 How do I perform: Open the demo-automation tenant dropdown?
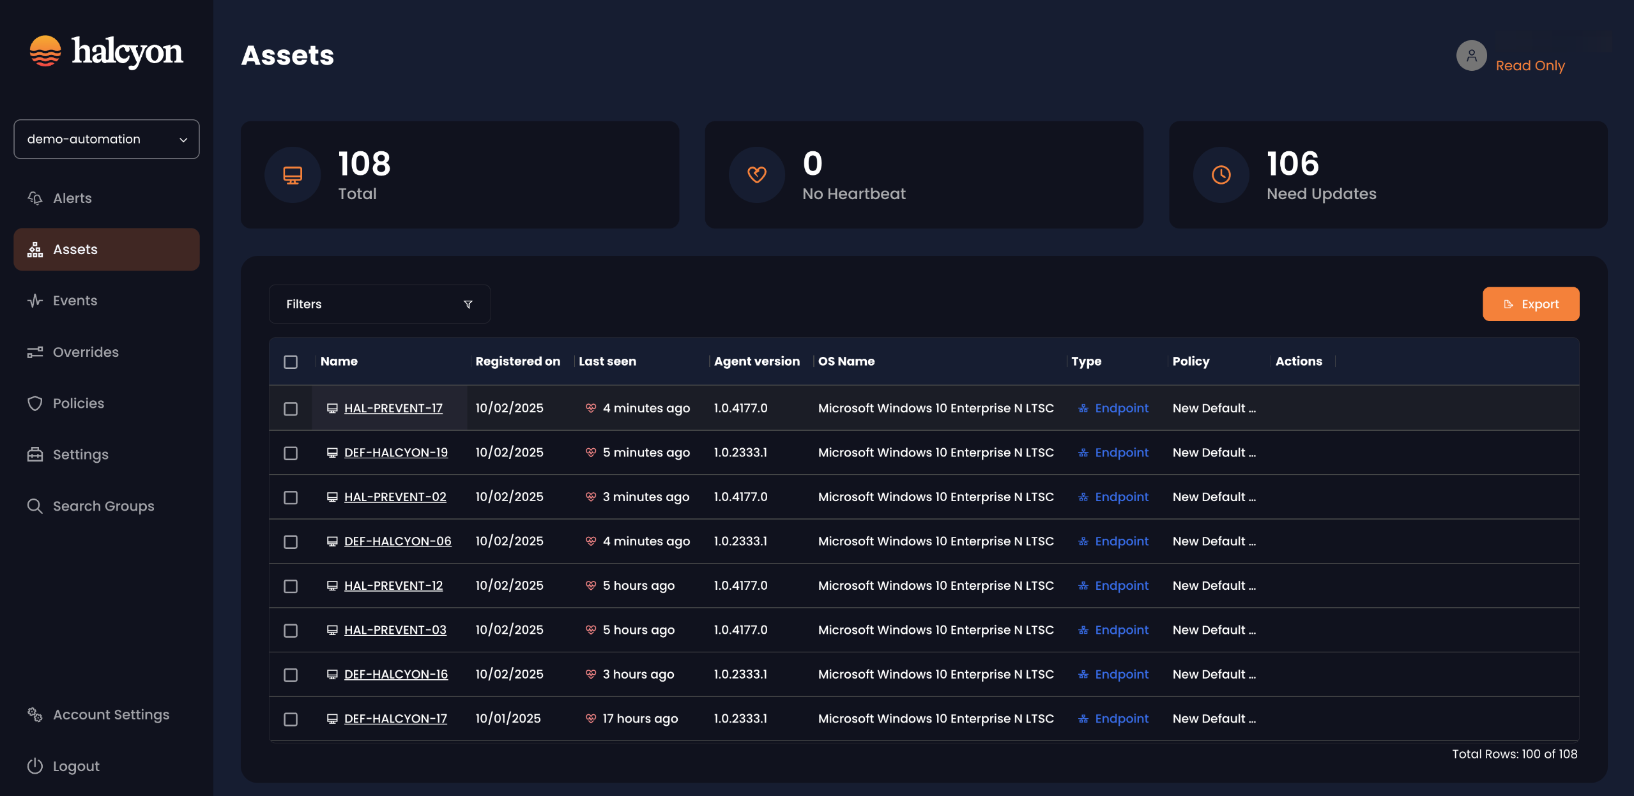click(x=106, y=139)
